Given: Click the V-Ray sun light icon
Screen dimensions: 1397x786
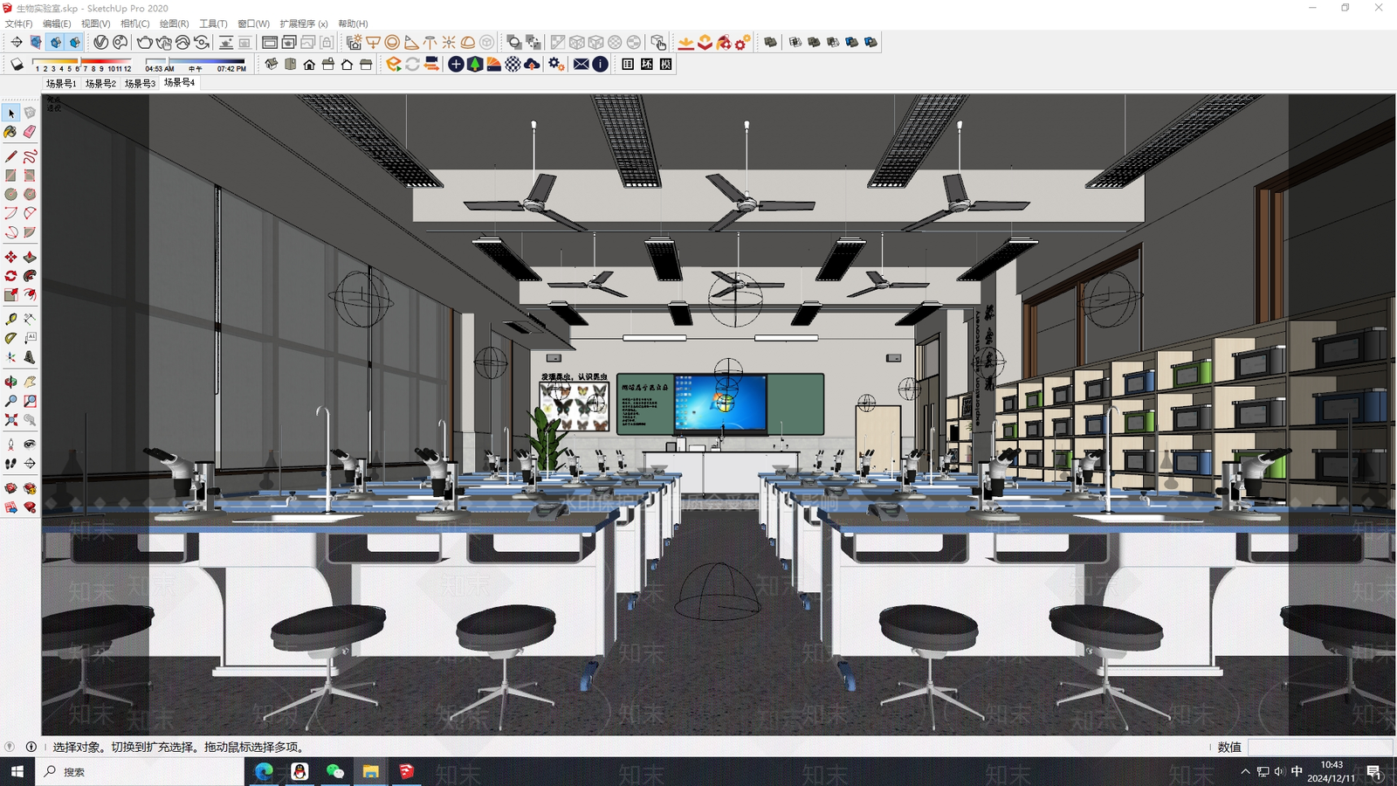Looking at the screenshot, I should point(449,42).
